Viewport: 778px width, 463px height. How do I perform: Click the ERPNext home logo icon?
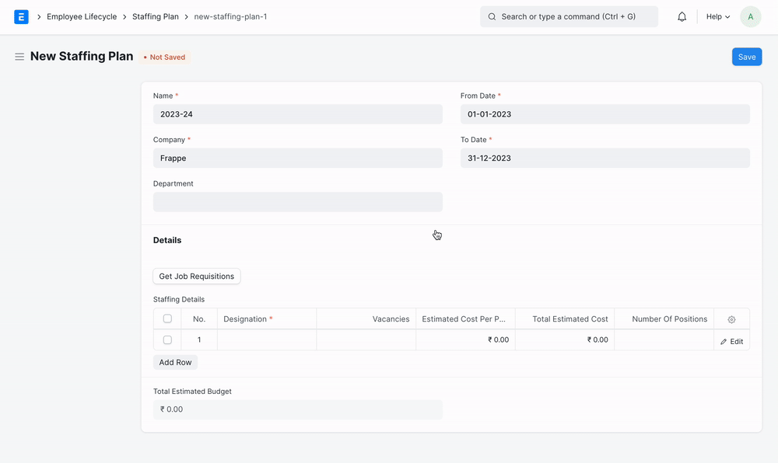point(21,16)
